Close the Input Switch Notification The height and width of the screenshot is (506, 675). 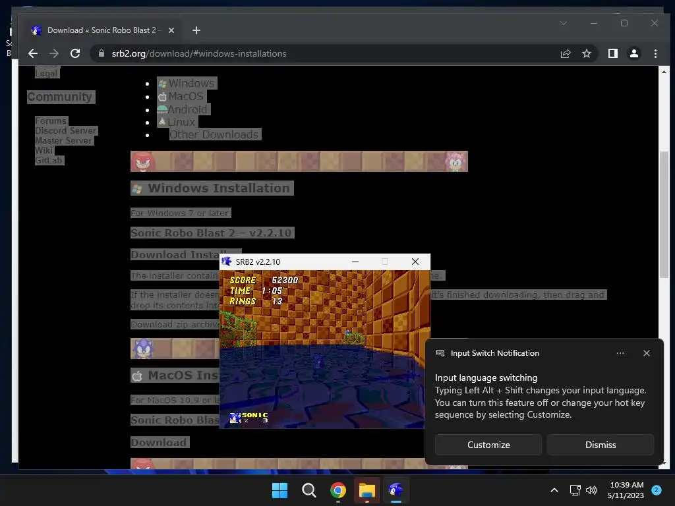tap(646, 353)
